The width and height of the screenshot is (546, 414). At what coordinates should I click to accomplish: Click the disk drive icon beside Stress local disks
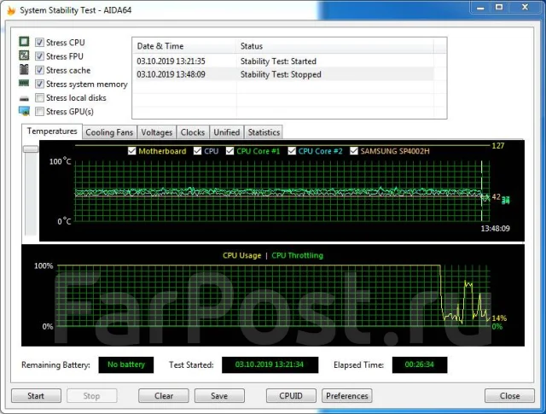(24, 98)
